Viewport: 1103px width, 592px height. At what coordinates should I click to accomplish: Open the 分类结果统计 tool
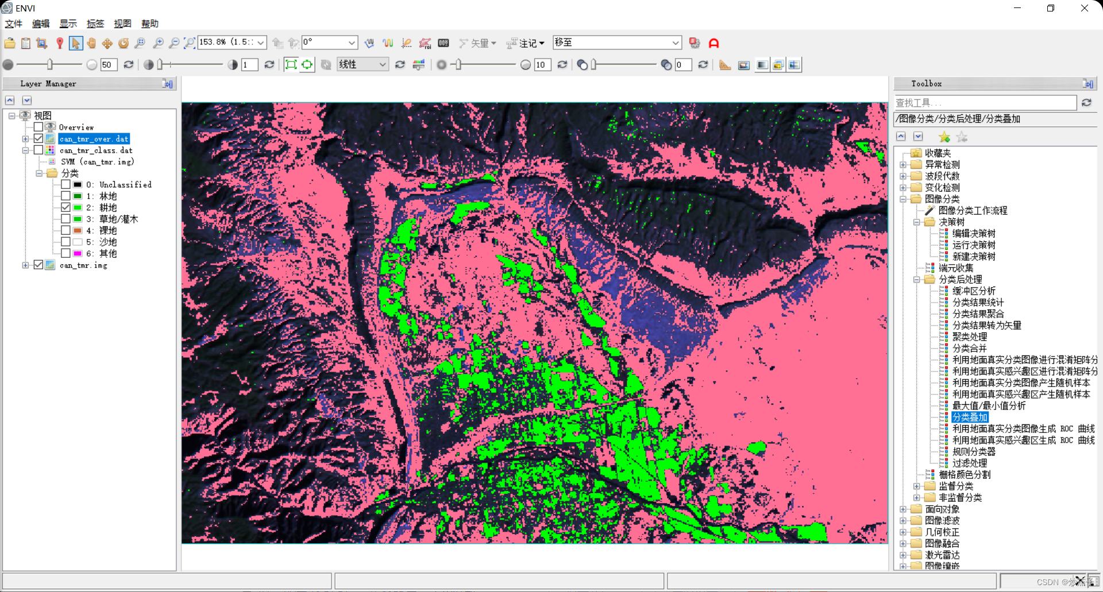[978, 303]
